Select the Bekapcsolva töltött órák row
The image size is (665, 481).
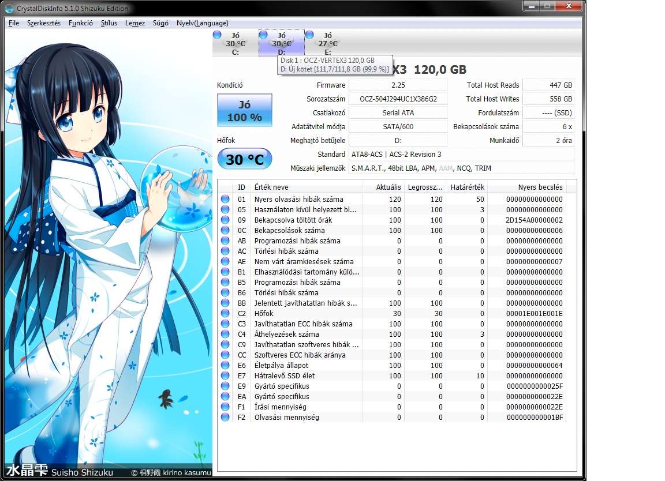point(393,220)
